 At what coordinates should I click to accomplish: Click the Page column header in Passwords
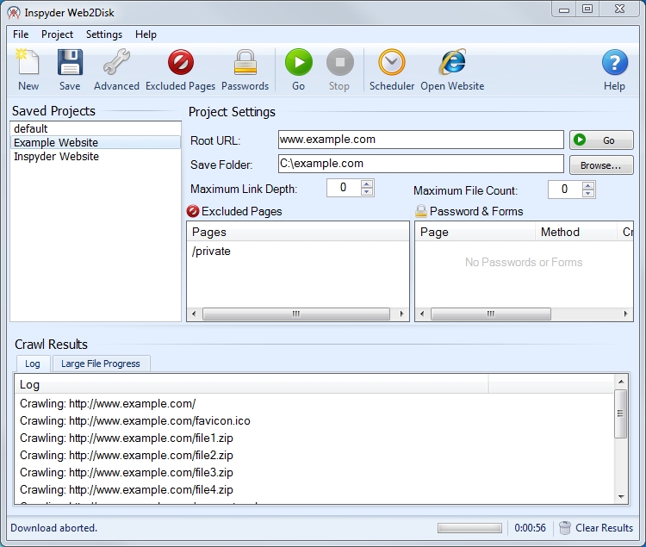(x=475, y=232)
